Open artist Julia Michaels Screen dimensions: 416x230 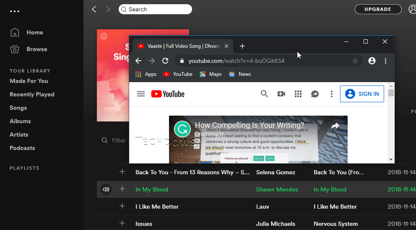tap(276, 224)
